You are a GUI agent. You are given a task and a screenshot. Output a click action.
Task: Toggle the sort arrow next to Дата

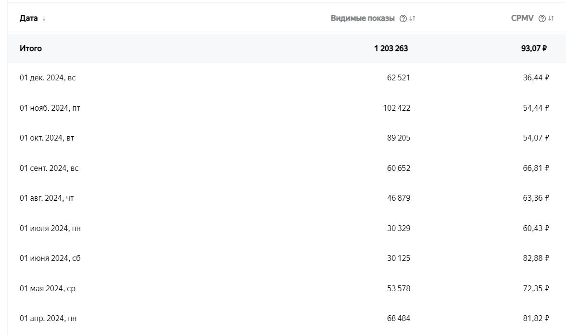(x=44, y=18)
